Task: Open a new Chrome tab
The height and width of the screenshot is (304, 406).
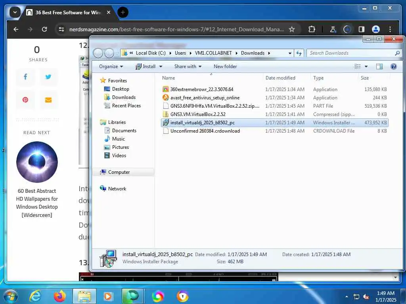Action: click(x=123, y=12)
